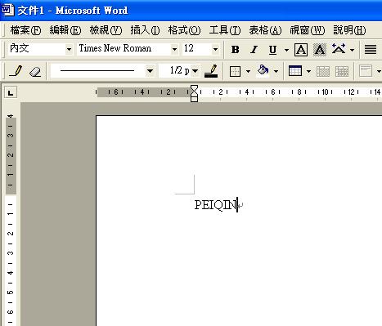This screenshot has width=382, height=326.
Task: Open 表格(A) menu
Action: (265, 30)
